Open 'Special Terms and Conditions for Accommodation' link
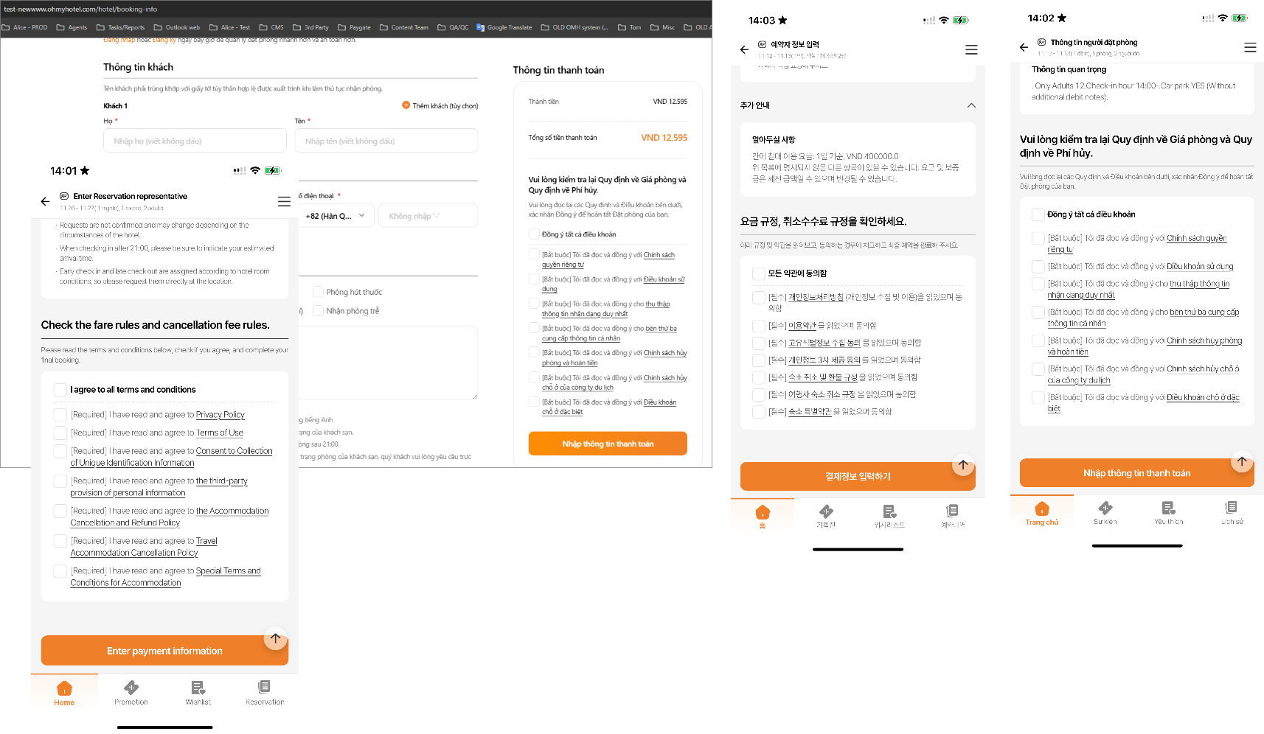The height and width of the screenshot is (734, 1264). [166, 577]
